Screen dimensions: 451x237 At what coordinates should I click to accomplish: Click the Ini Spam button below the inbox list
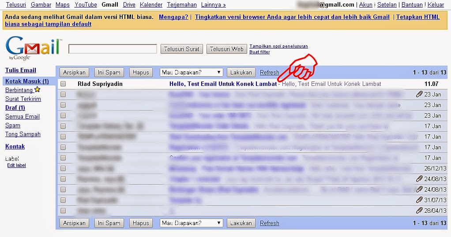pos(109,223)
